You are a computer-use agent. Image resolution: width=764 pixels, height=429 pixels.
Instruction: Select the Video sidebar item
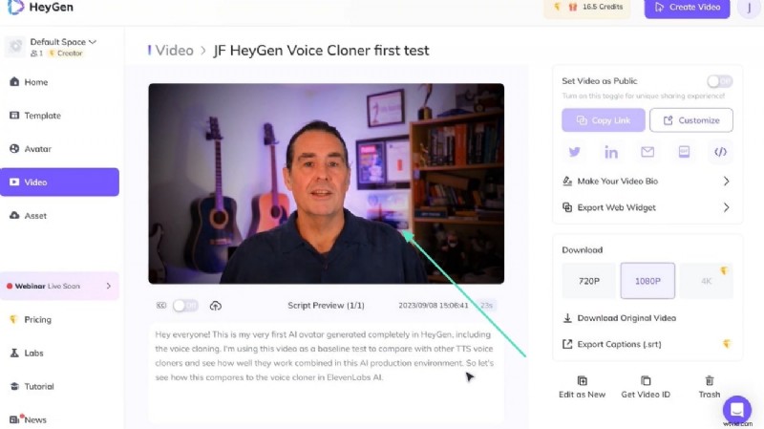[x=59, y=182]
